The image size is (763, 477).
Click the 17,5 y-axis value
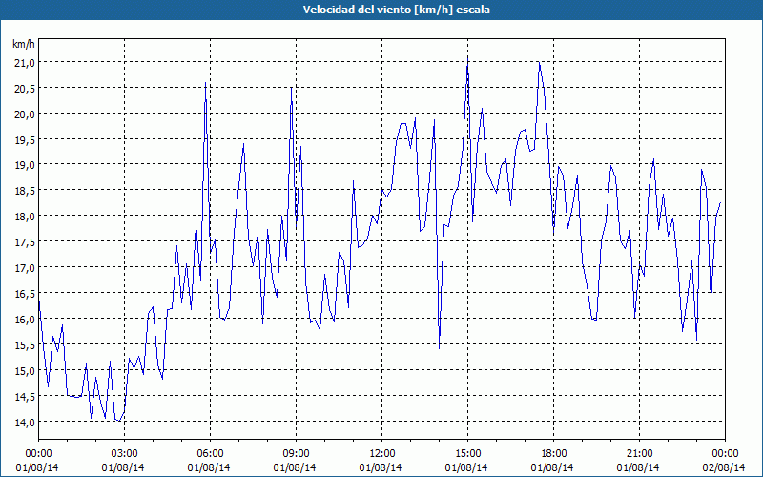click(x=25, y=242)
